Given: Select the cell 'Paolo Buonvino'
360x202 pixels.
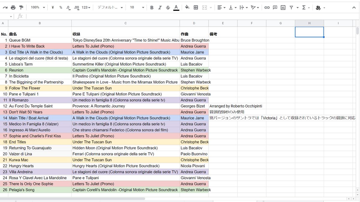Looking at the screenshot, I should click(x=194, y=154).
